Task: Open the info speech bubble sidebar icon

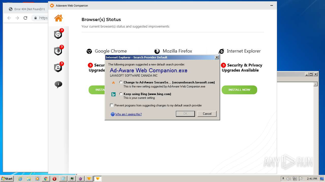Action: pyautogui.click(x=58, y=84)
